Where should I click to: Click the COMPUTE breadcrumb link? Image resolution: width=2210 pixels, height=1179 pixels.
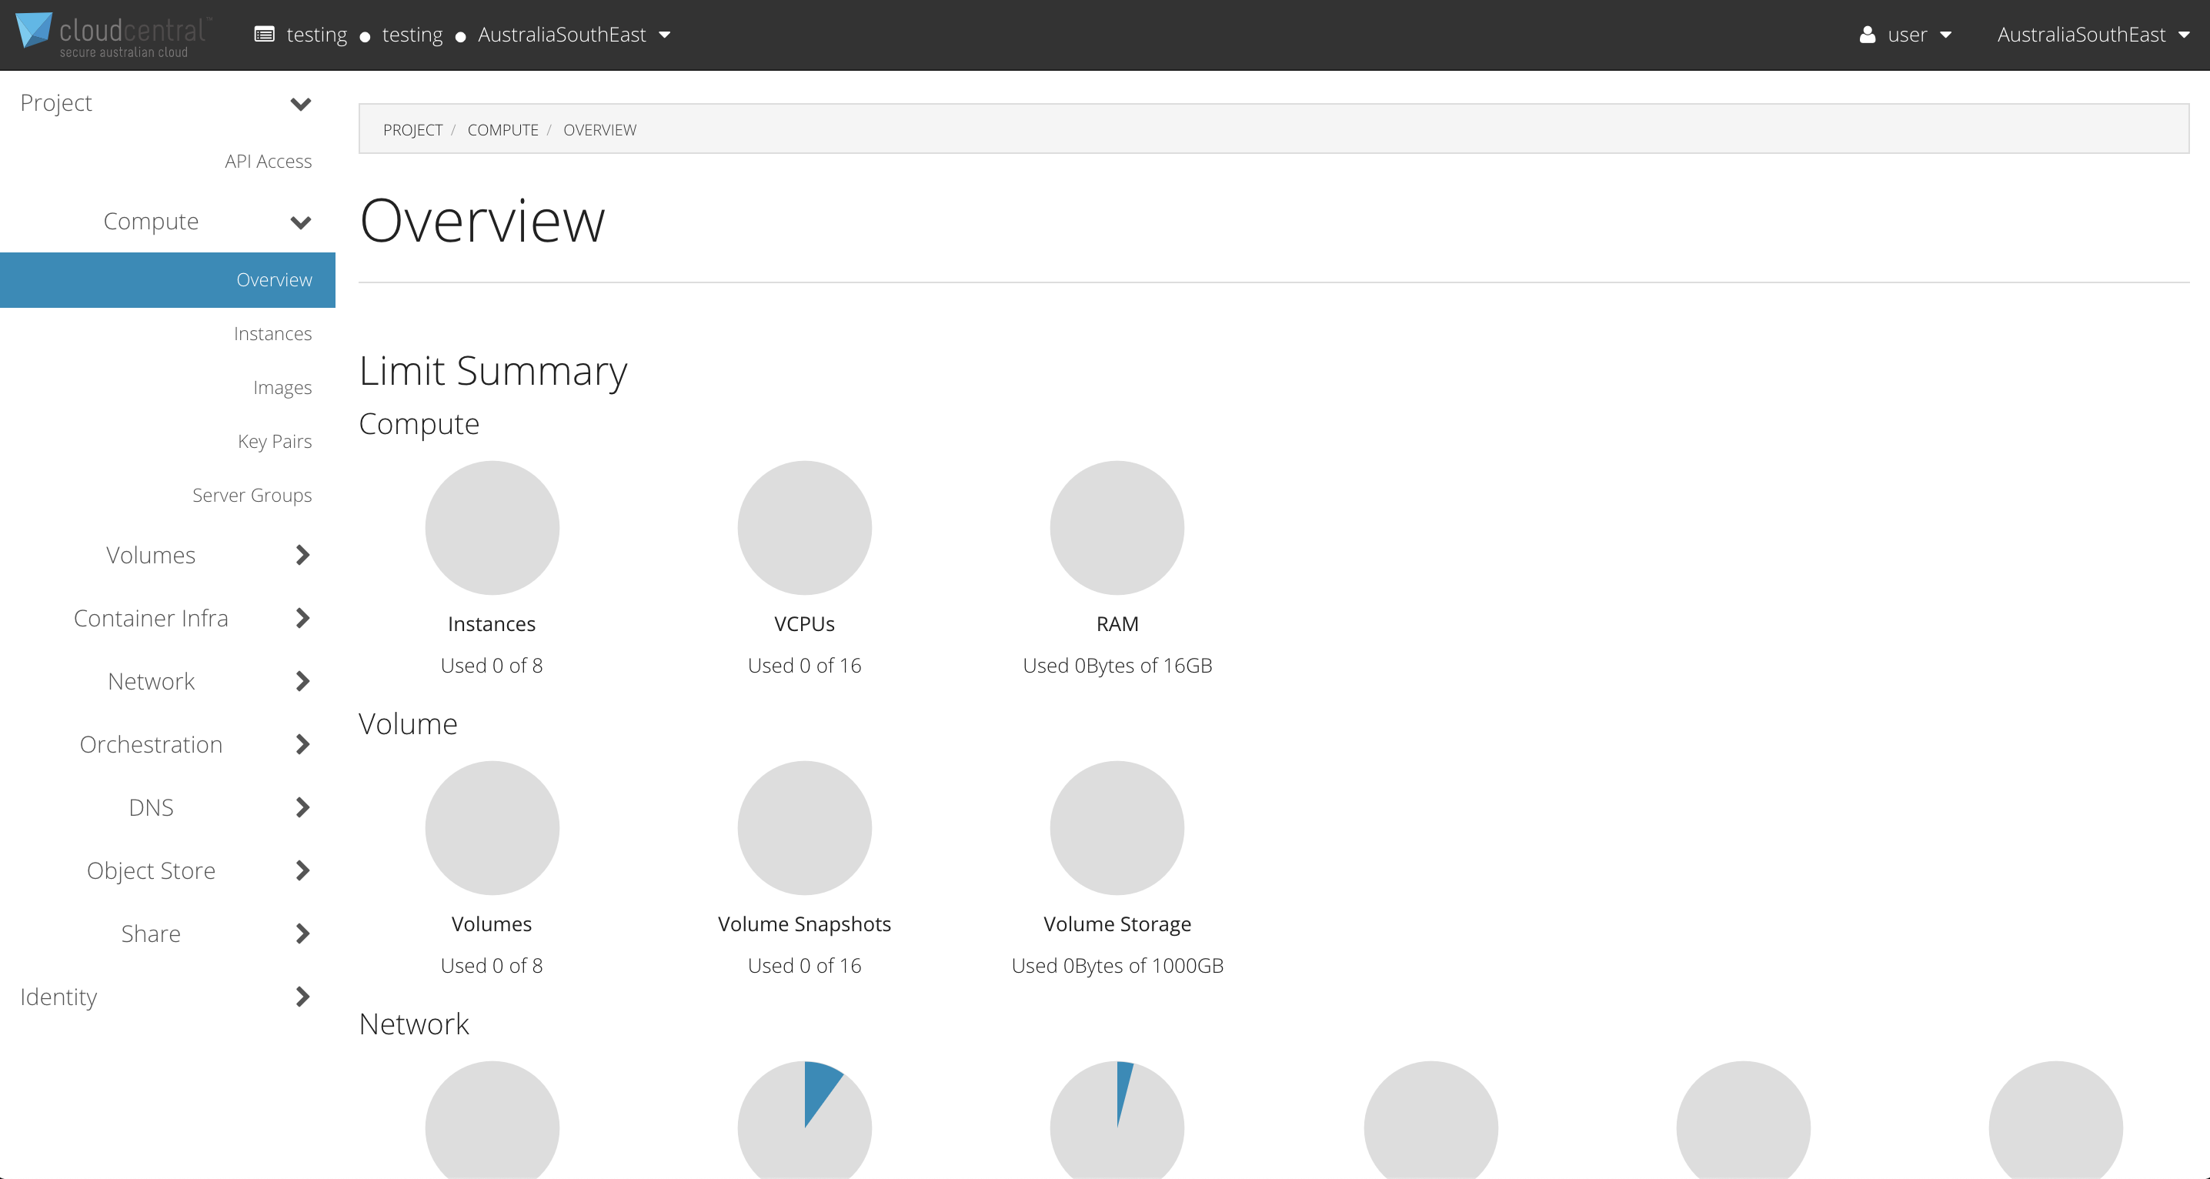(x=502, y=129)
